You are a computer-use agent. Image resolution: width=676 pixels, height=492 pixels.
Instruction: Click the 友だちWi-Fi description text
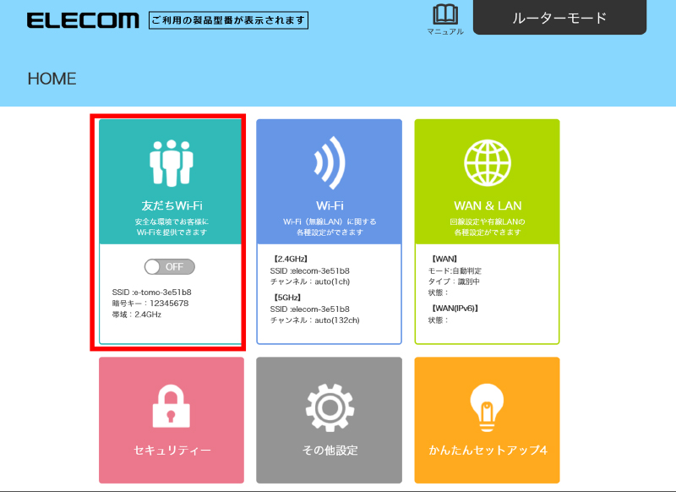[x=172, y=227]
